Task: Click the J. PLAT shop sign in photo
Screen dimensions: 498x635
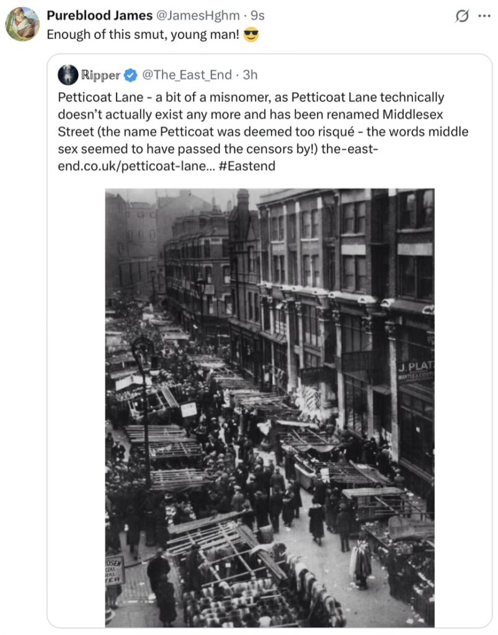Action: (x=416, y=368)
